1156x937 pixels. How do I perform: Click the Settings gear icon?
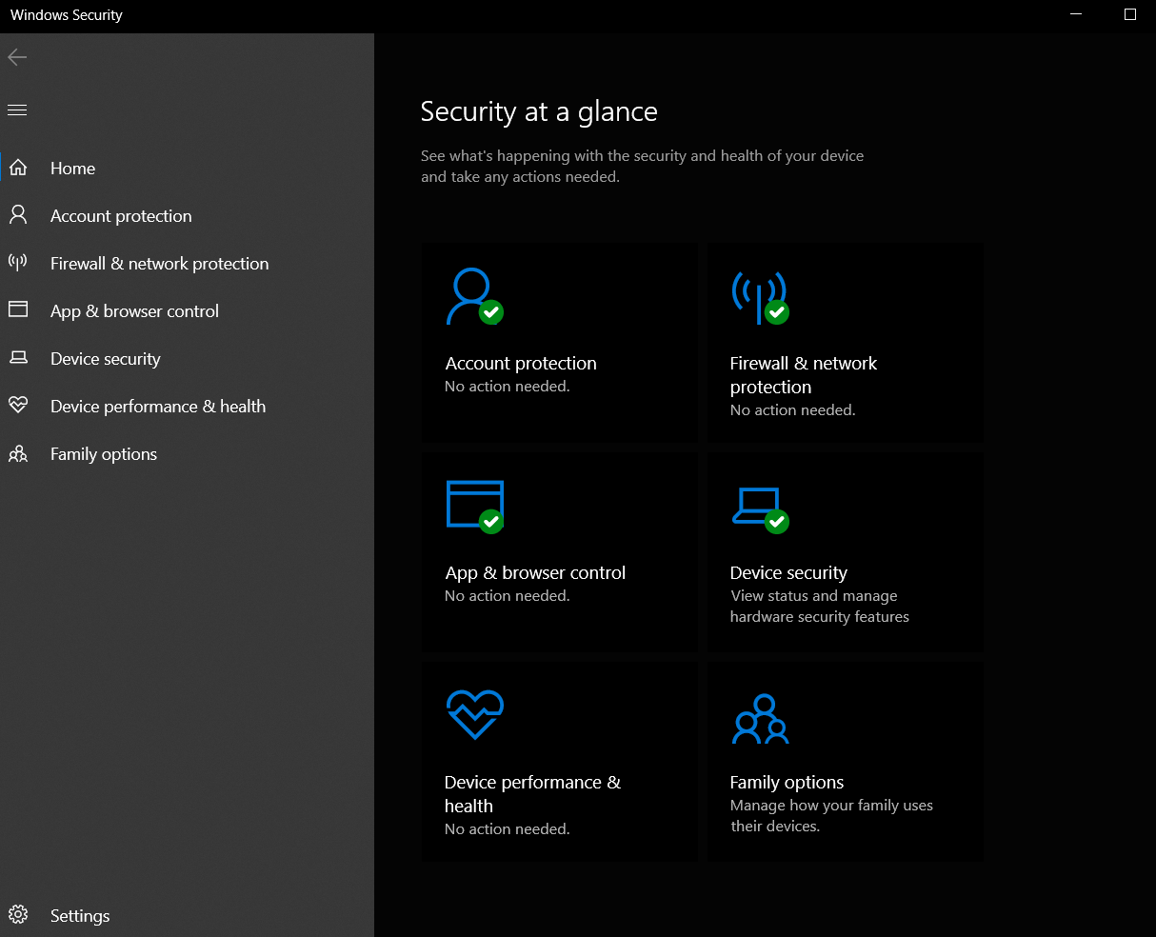(x=17, y=915)
